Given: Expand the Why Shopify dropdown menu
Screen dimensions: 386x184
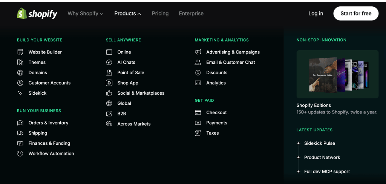Looking at the screenshot, I should click(x=86, y=14).
